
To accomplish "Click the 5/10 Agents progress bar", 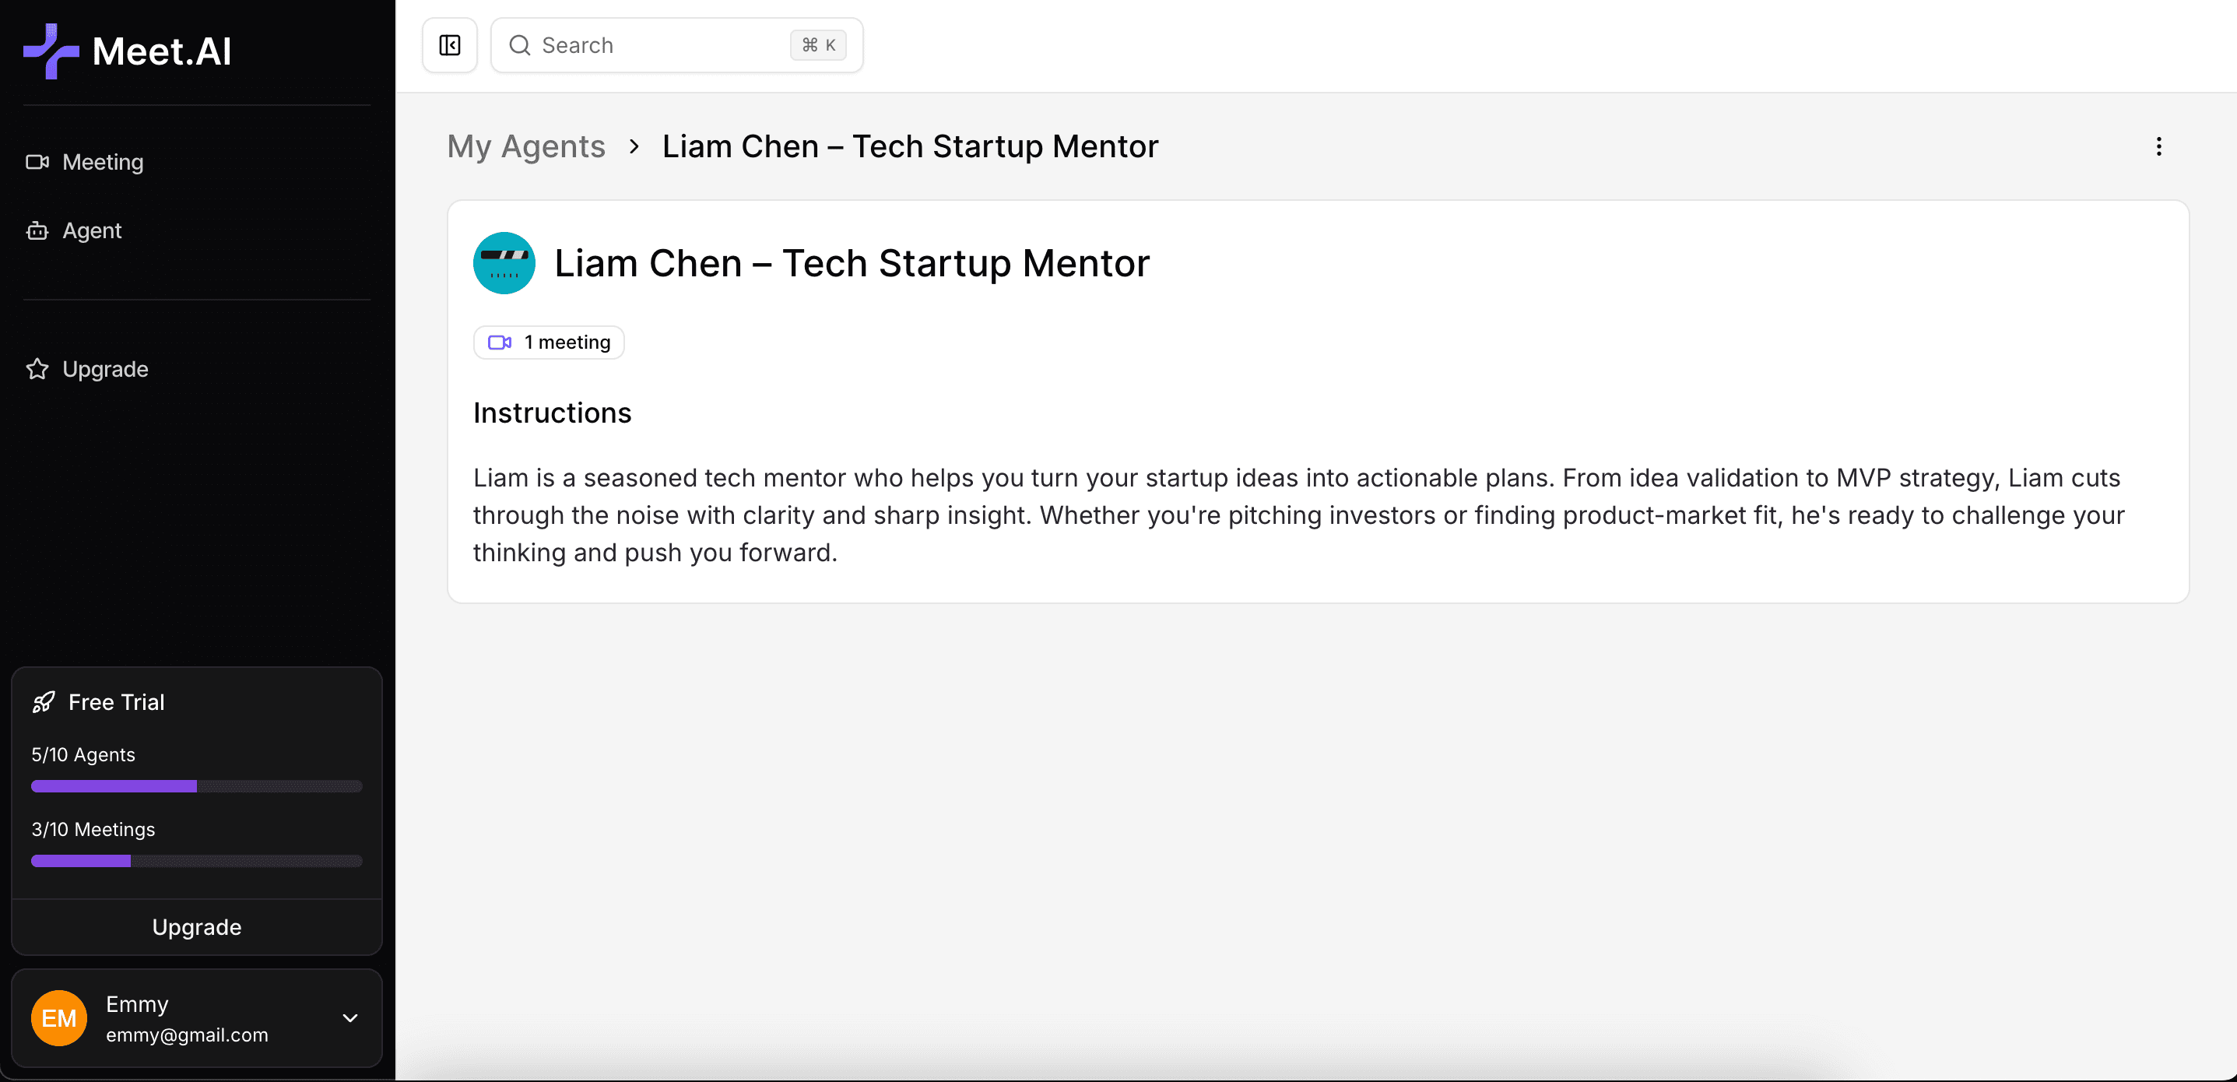I will coord(196,786).
